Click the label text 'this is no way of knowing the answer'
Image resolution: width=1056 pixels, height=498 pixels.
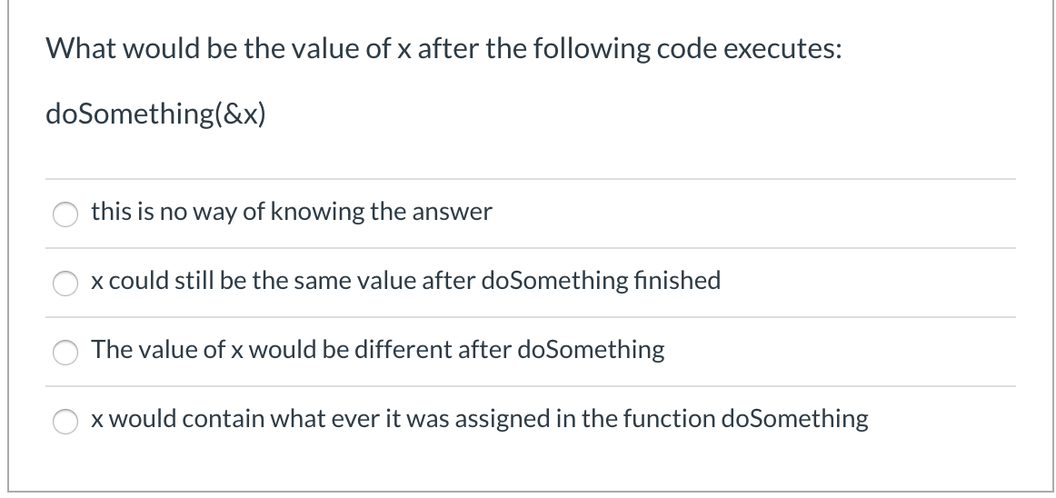(x=292, y=213)
